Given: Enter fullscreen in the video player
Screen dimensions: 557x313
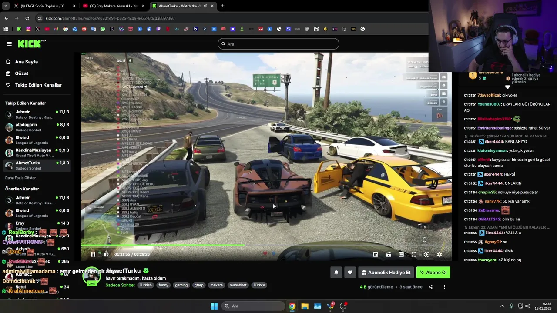Looking at the screenshot, I should point(414,254).
